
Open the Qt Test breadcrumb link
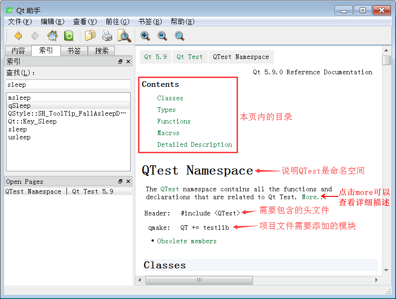tap(190, 57)
